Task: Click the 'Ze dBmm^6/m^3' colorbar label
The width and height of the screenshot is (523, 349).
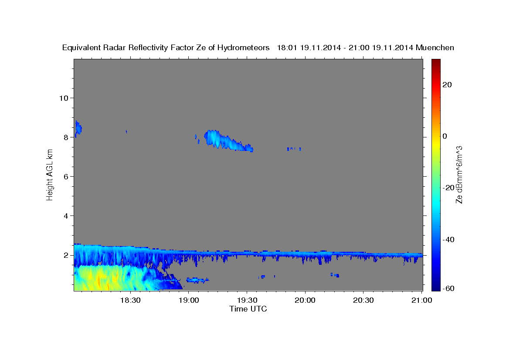Action: coord(458,174)
